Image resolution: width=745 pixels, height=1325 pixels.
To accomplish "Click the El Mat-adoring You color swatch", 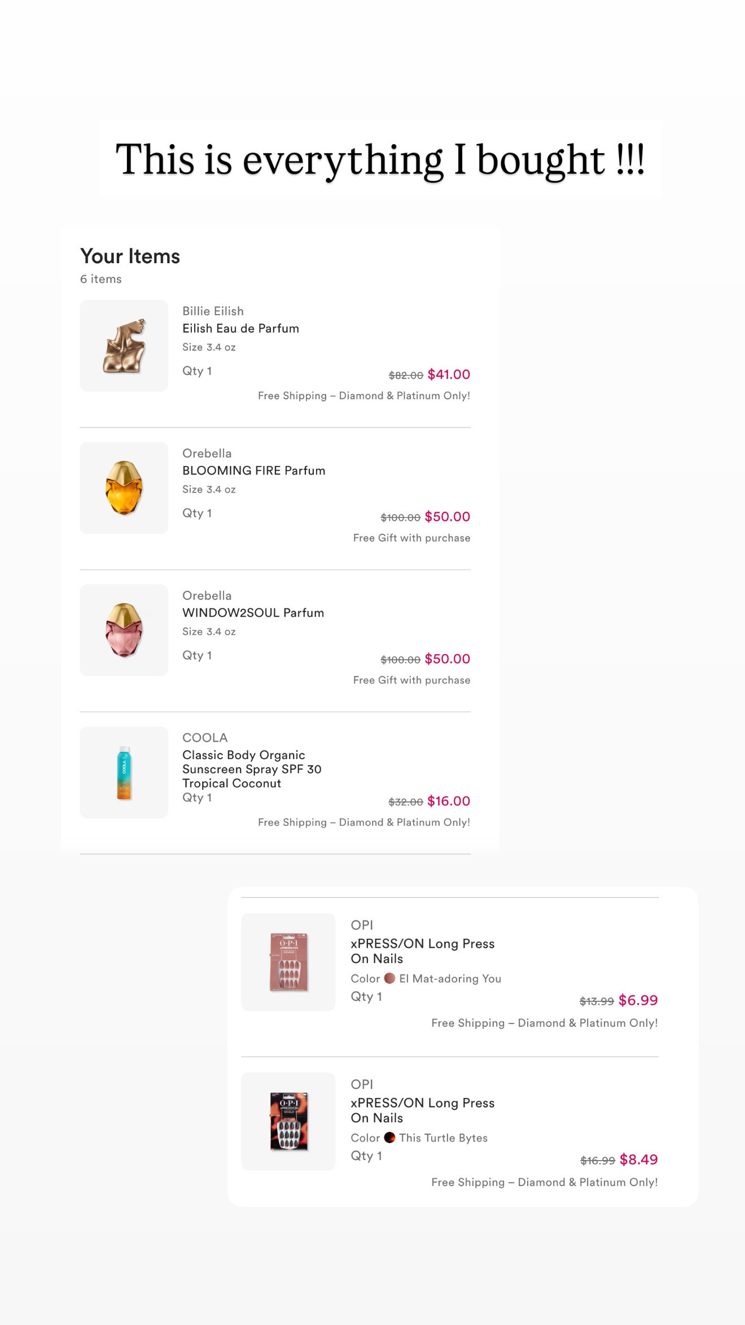I will (x=389, y=978).
